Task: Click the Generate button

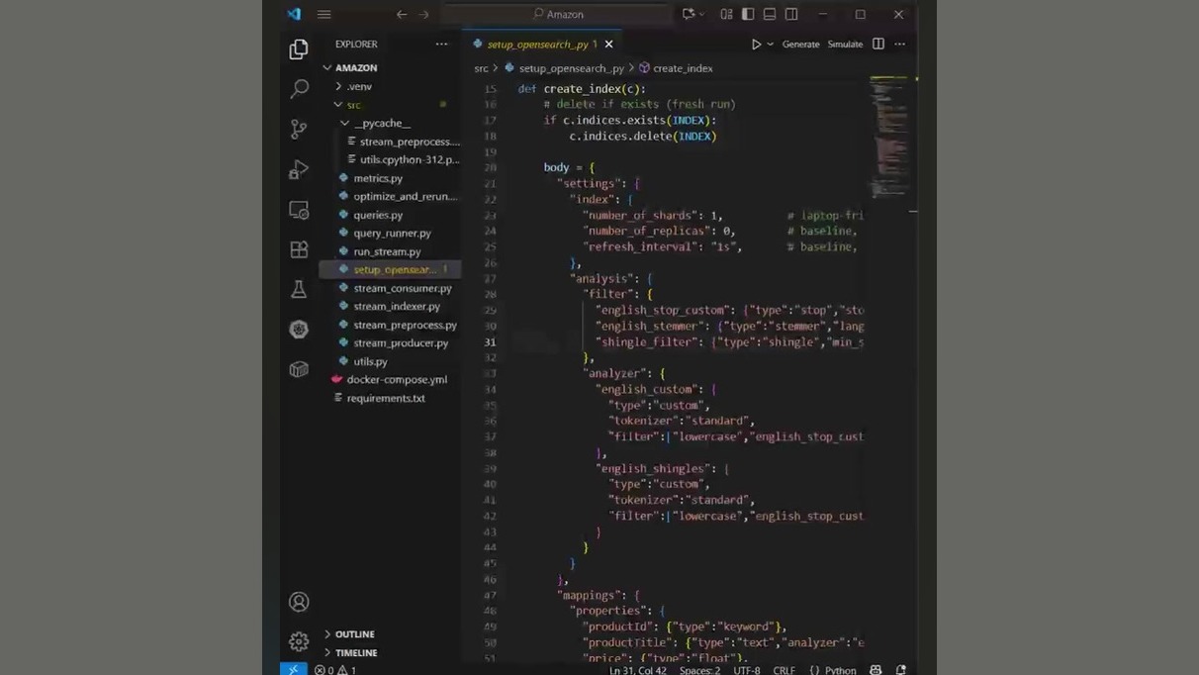Action: click(x=800, y=44)
